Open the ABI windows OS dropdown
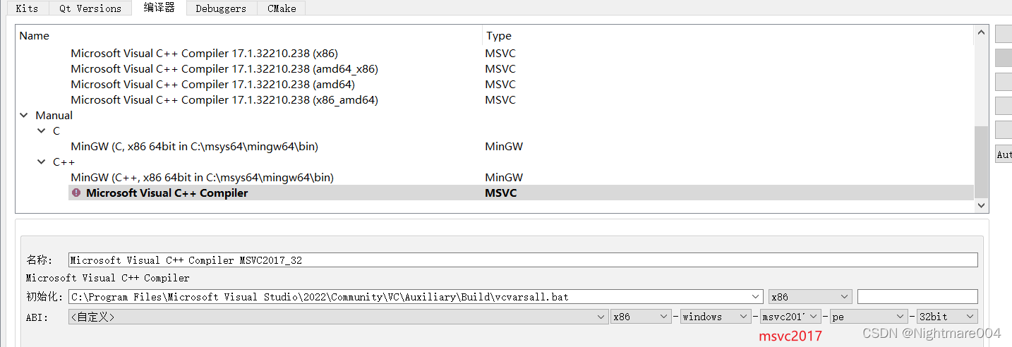 point(715,317)
